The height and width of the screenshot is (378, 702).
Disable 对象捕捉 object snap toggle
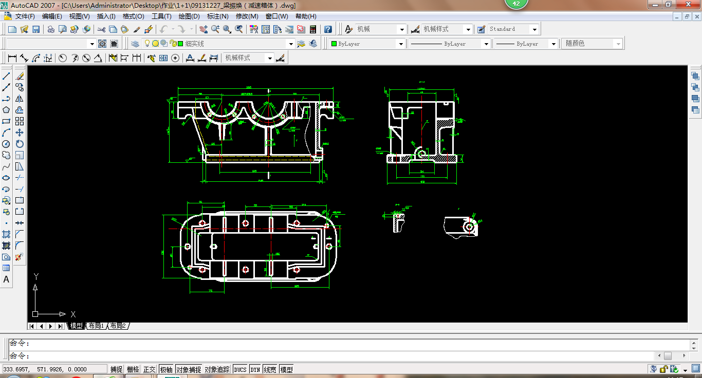click(x=189, y=369)
